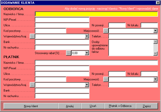
Task: Expand the Odbiorca Województwo/kraj dropdown
Action: (x=87, y=36)
